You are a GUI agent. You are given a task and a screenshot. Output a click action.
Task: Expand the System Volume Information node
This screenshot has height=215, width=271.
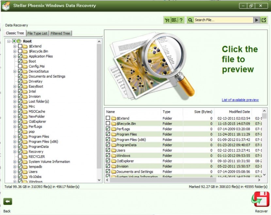15,162
